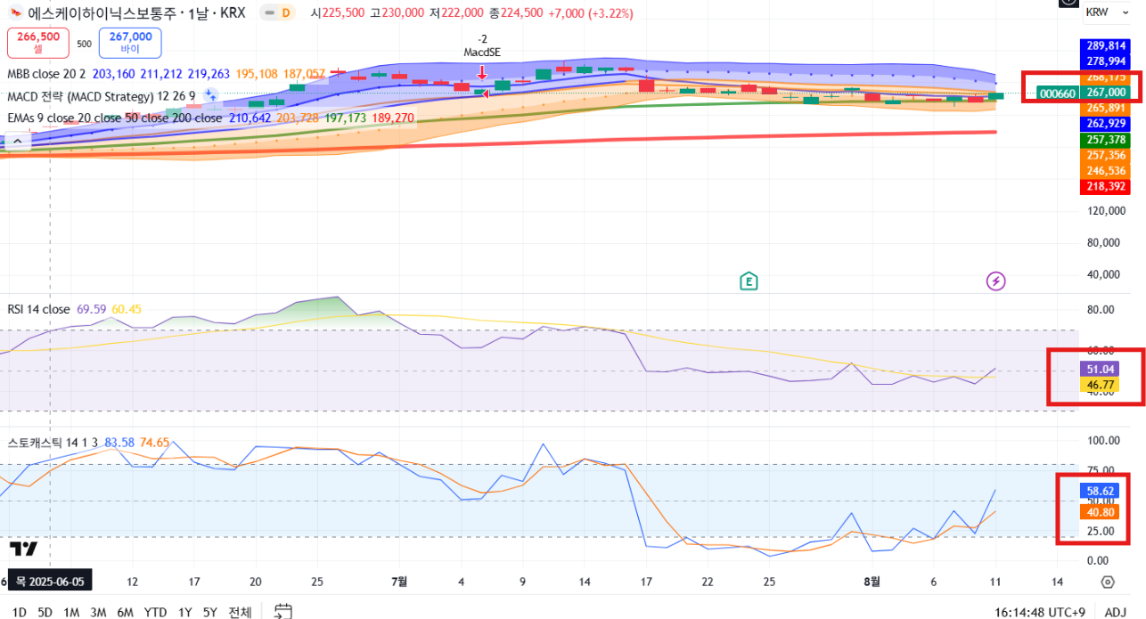Click the orange 246,536 price axis label
Image resolution: width=1146 pixels, height=619 pixels.
click(x=1105, y=170)
